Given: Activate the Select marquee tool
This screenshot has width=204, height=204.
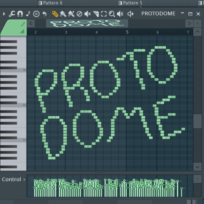Looking at the screenshot, I should coord(104,14).
